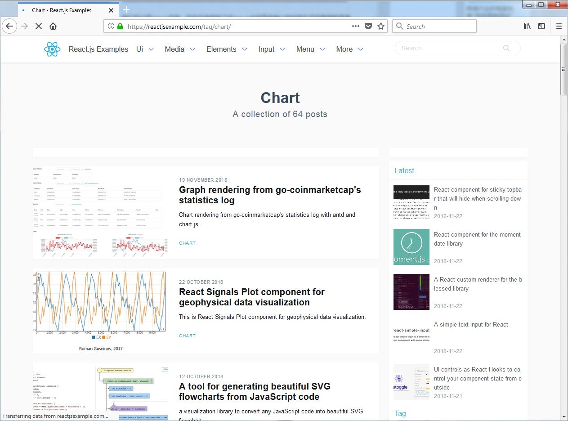Image resolution: width=568 pixels, height=421 pixels.
Task: Open the Library (bookshelf) icon
Action: point(527,26)
